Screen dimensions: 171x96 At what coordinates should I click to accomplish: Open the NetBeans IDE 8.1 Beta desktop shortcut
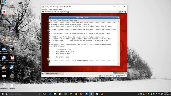click(x=4, y=59)
